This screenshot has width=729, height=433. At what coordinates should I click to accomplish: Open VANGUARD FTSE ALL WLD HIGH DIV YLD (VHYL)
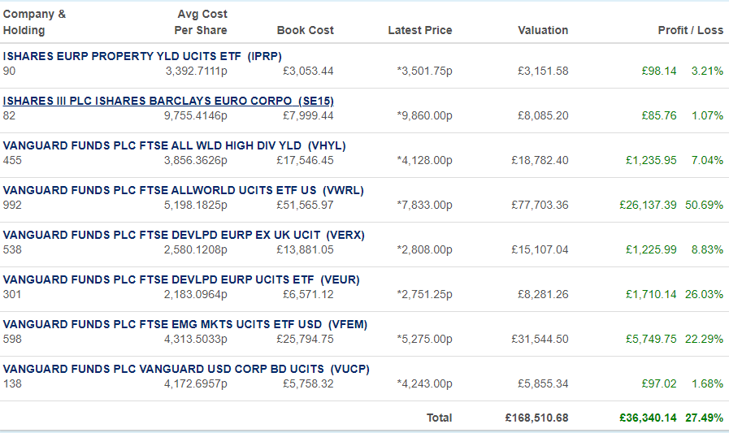pyautogui.click(x=175, y=145)
